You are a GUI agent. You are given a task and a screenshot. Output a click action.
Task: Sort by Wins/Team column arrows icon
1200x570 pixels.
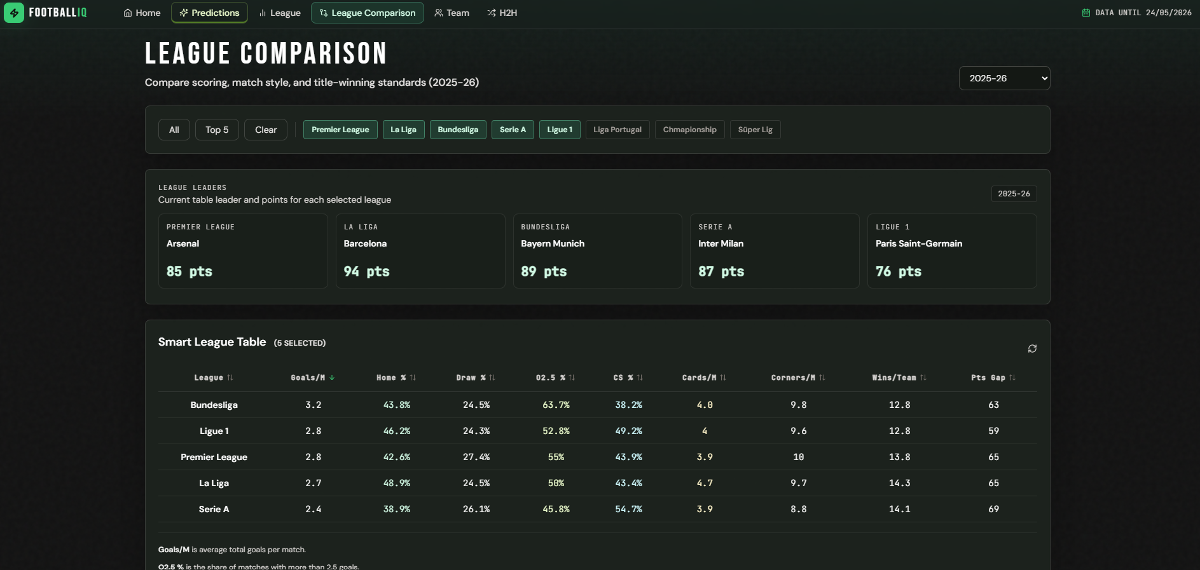coord(923,377)
